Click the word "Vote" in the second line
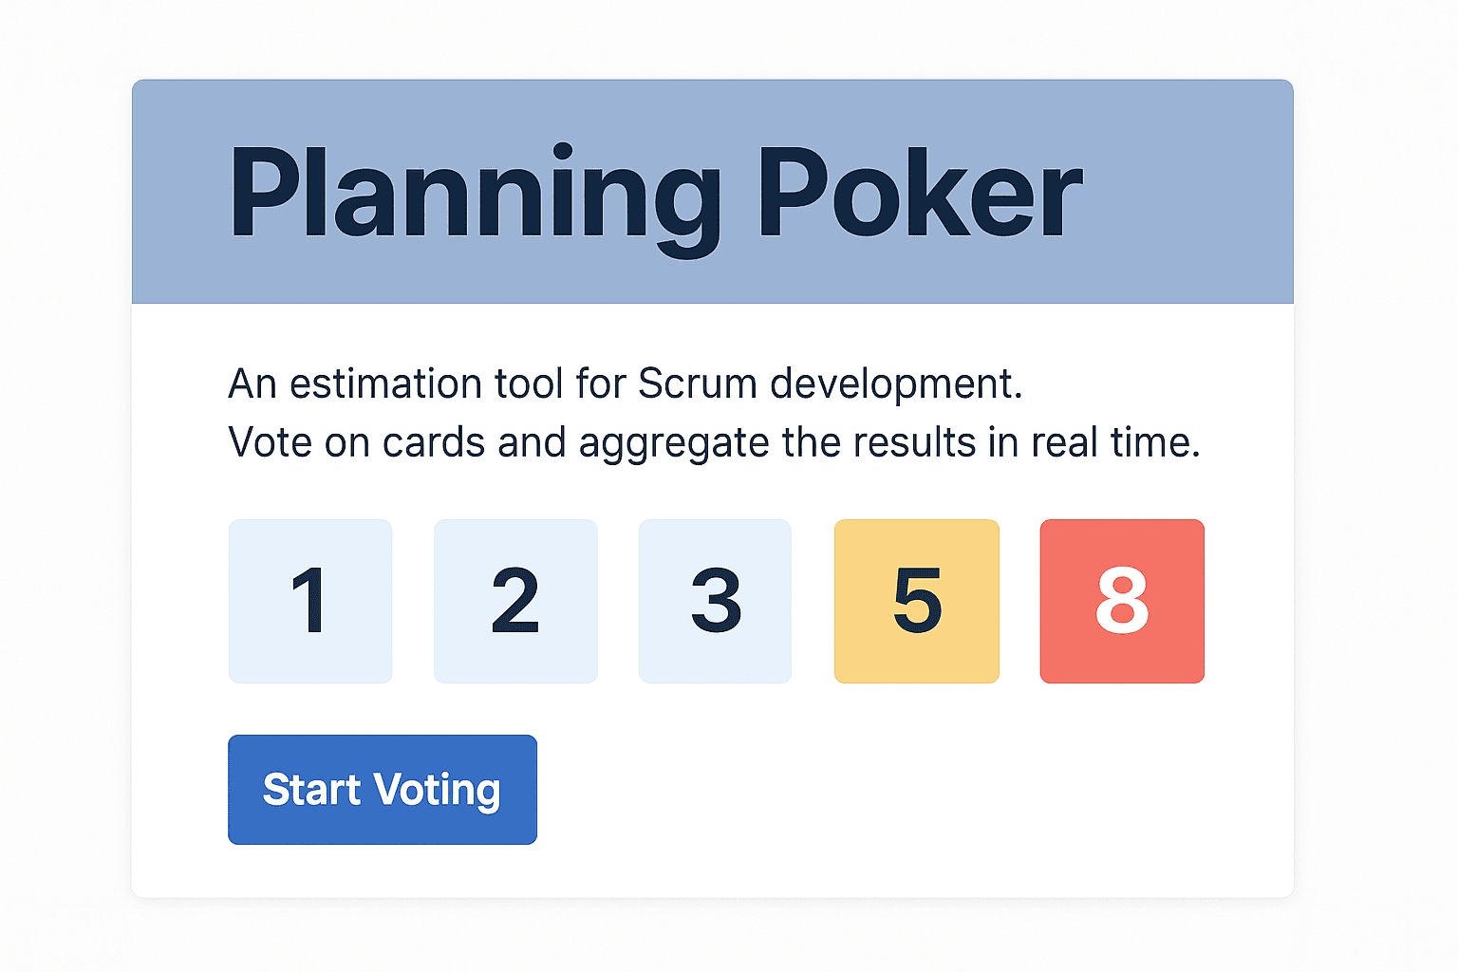Image resolution: width=1458 pixels, height=972 pixels. click(270, 442)
